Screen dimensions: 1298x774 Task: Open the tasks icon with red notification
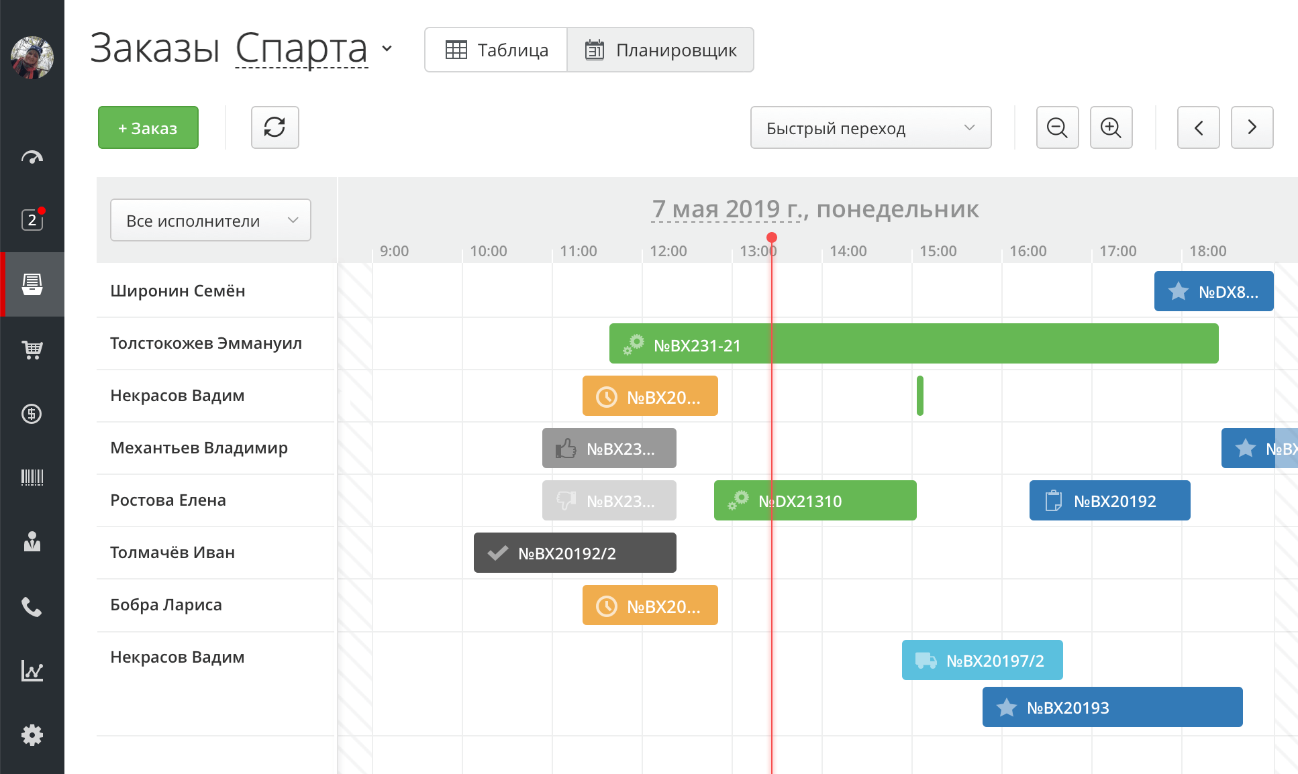(x=32, y=220)
